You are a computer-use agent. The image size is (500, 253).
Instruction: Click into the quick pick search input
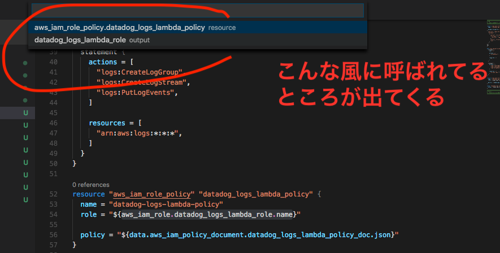197,11
